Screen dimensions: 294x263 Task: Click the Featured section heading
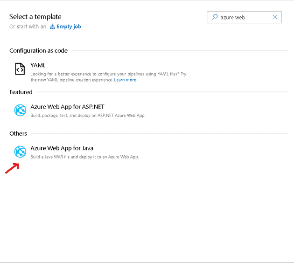click(x=21, y=92)
